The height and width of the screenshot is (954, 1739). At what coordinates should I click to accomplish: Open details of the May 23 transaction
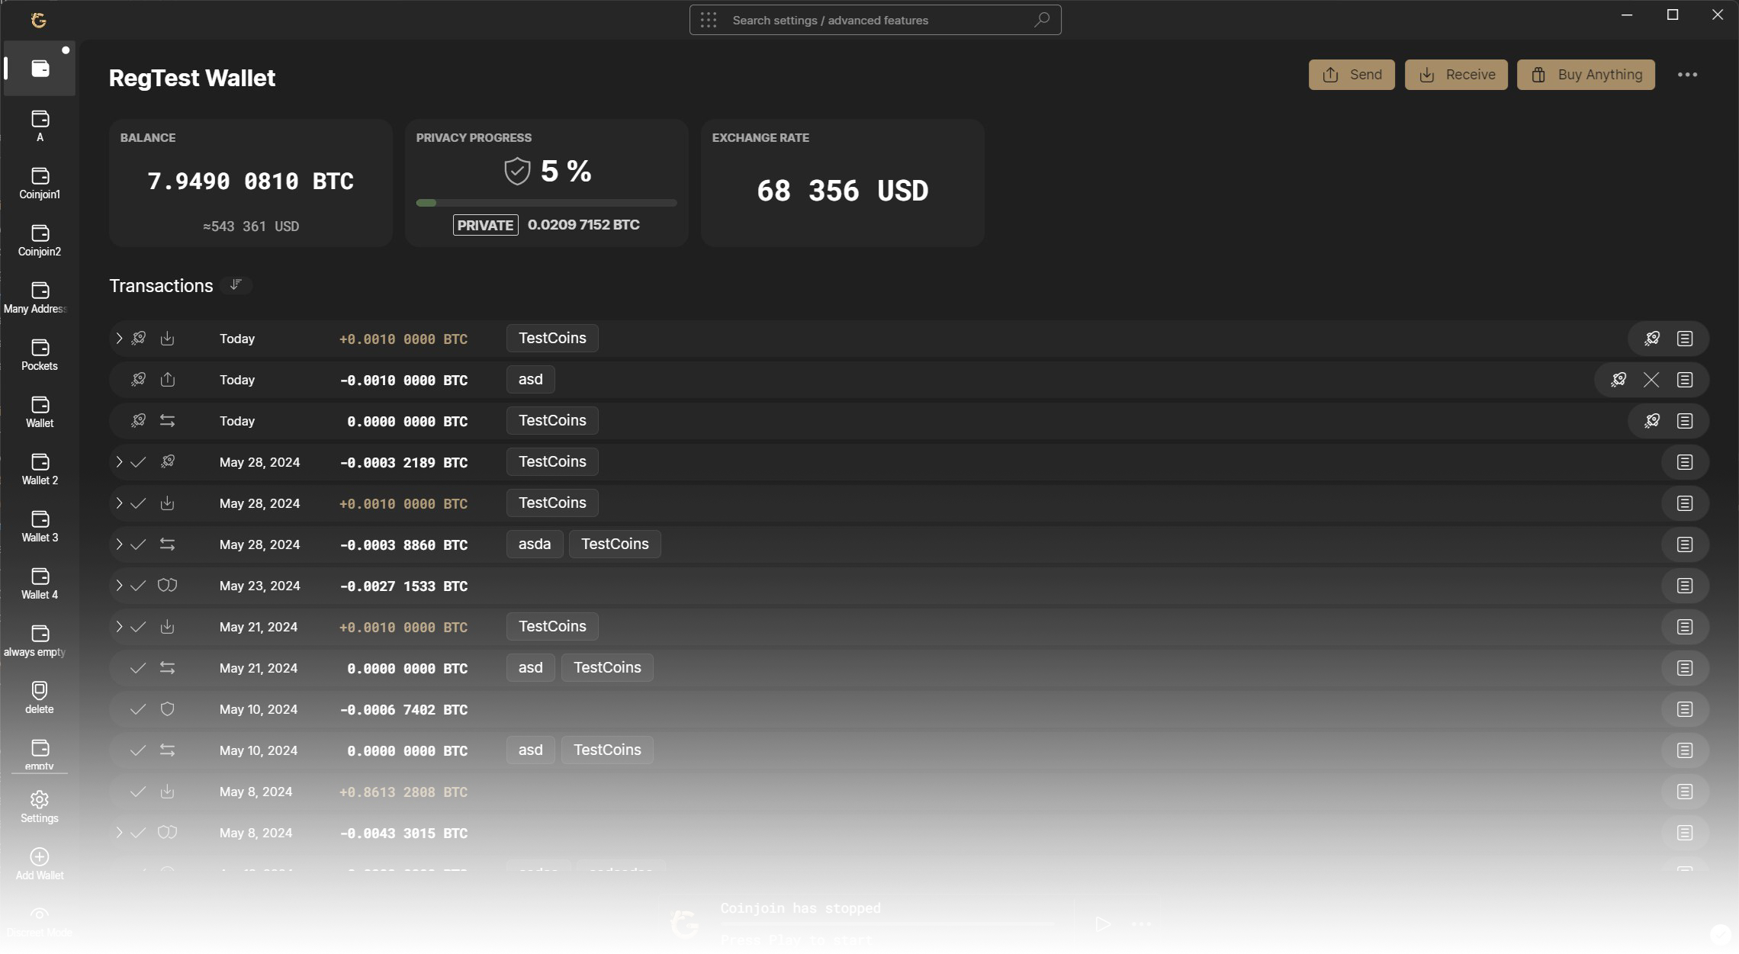coord(1684,586)
